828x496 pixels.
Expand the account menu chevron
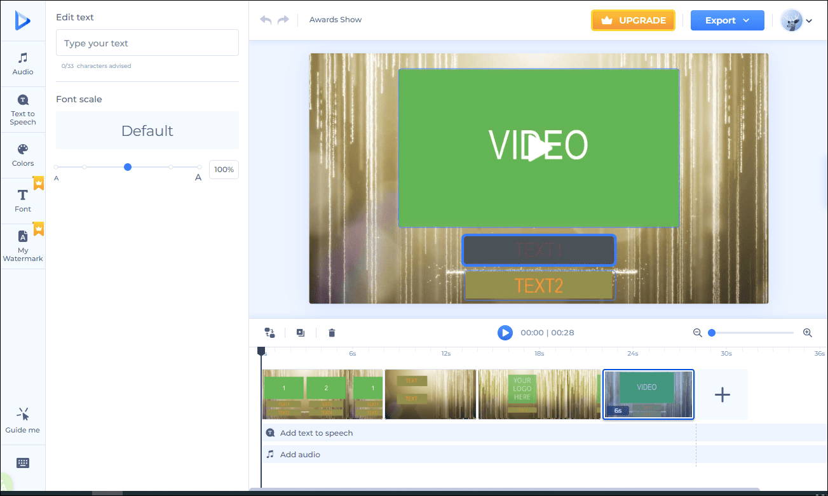[810, 20]
